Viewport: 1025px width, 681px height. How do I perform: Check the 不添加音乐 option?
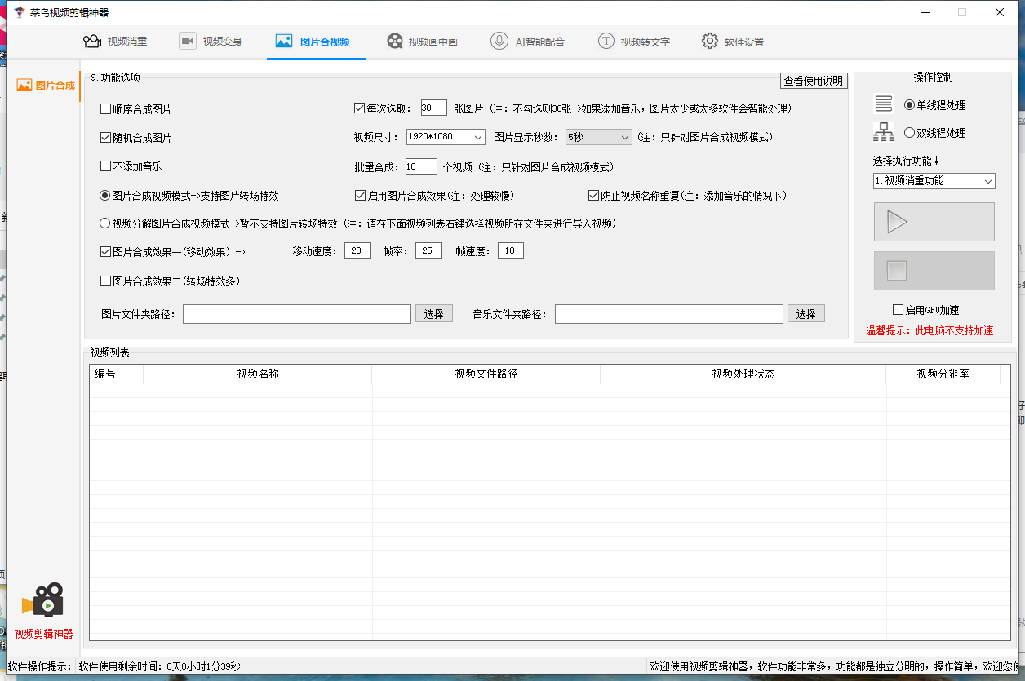[105, 166]
